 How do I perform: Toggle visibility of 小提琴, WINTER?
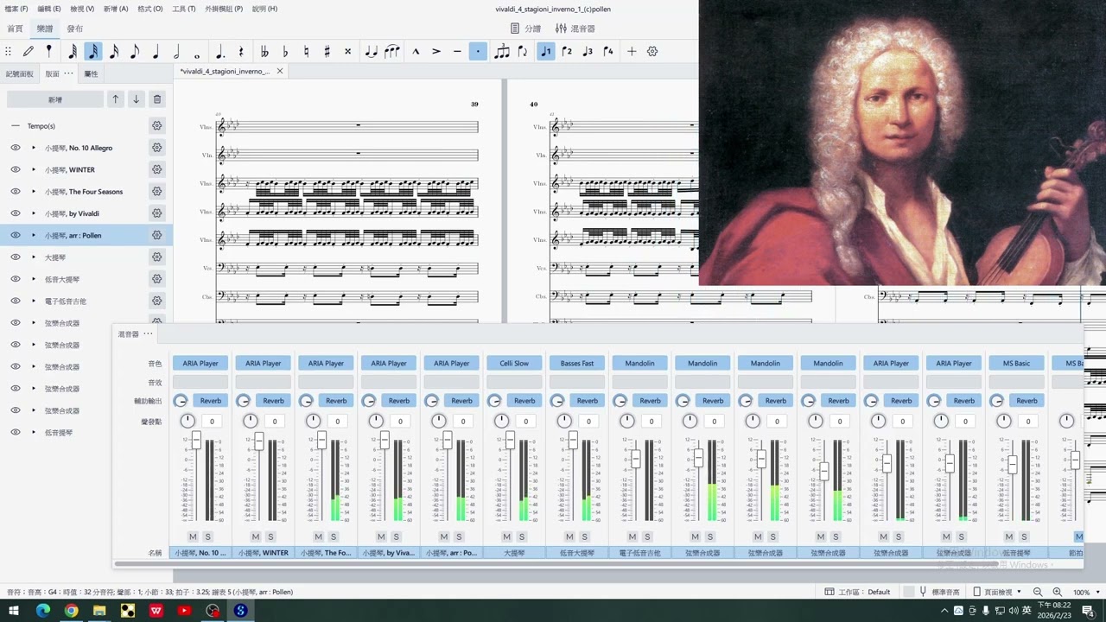16,169
